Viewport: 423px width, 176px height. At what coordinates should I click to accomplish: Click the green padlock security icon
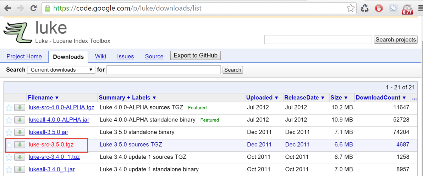pyautogui.click(x=48, y=8)
